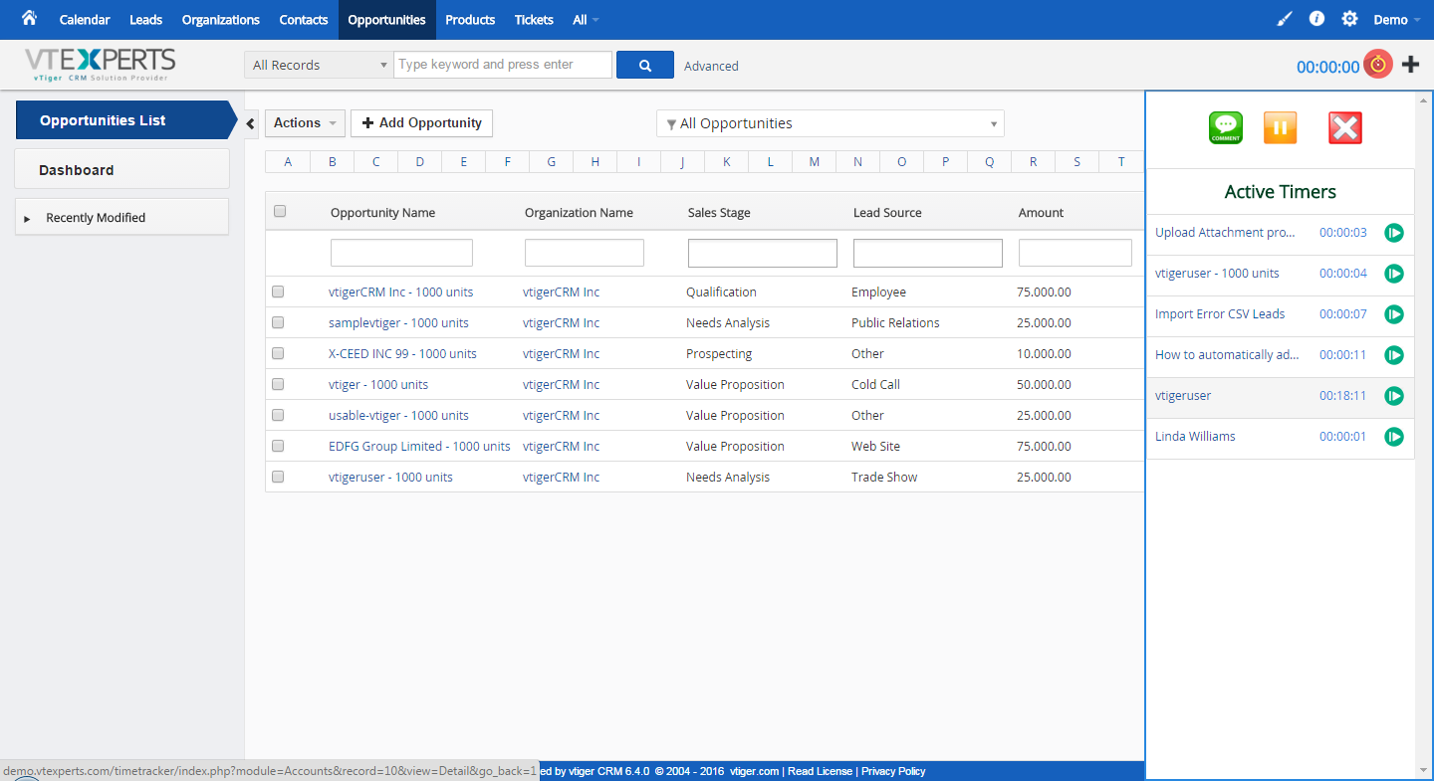The width and height of the screenshot is (1434, 781).
Task: Select all opportunities with header checkbox
Action: click(280, 211)
